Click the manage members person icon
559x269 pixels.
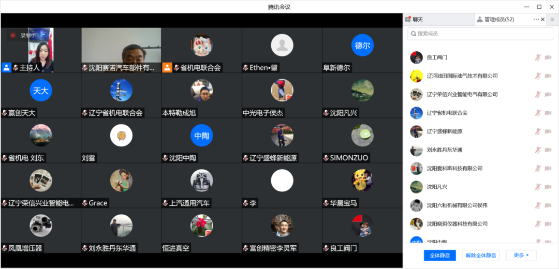480,20
